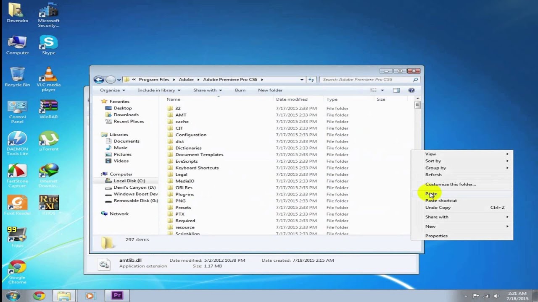This screenshot has height=302, width=538.
Task: Switch to Adobe Premiere Pro taskbar button
Action: (x=117, y=296)
